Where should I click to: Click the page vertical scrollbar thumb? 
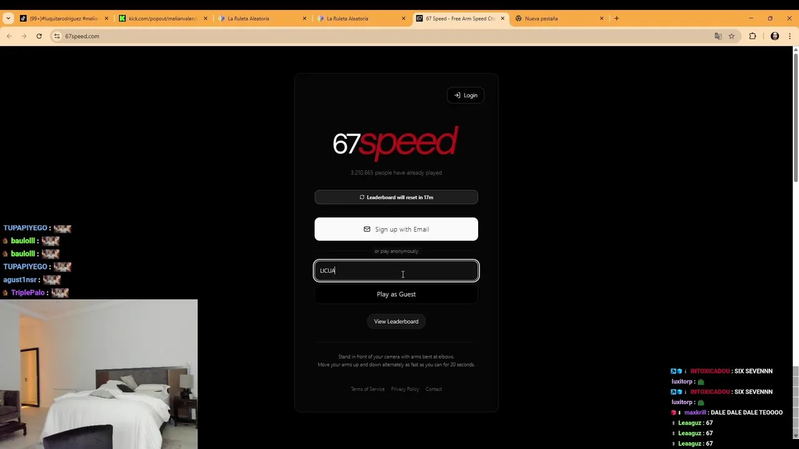click(795, 118)
